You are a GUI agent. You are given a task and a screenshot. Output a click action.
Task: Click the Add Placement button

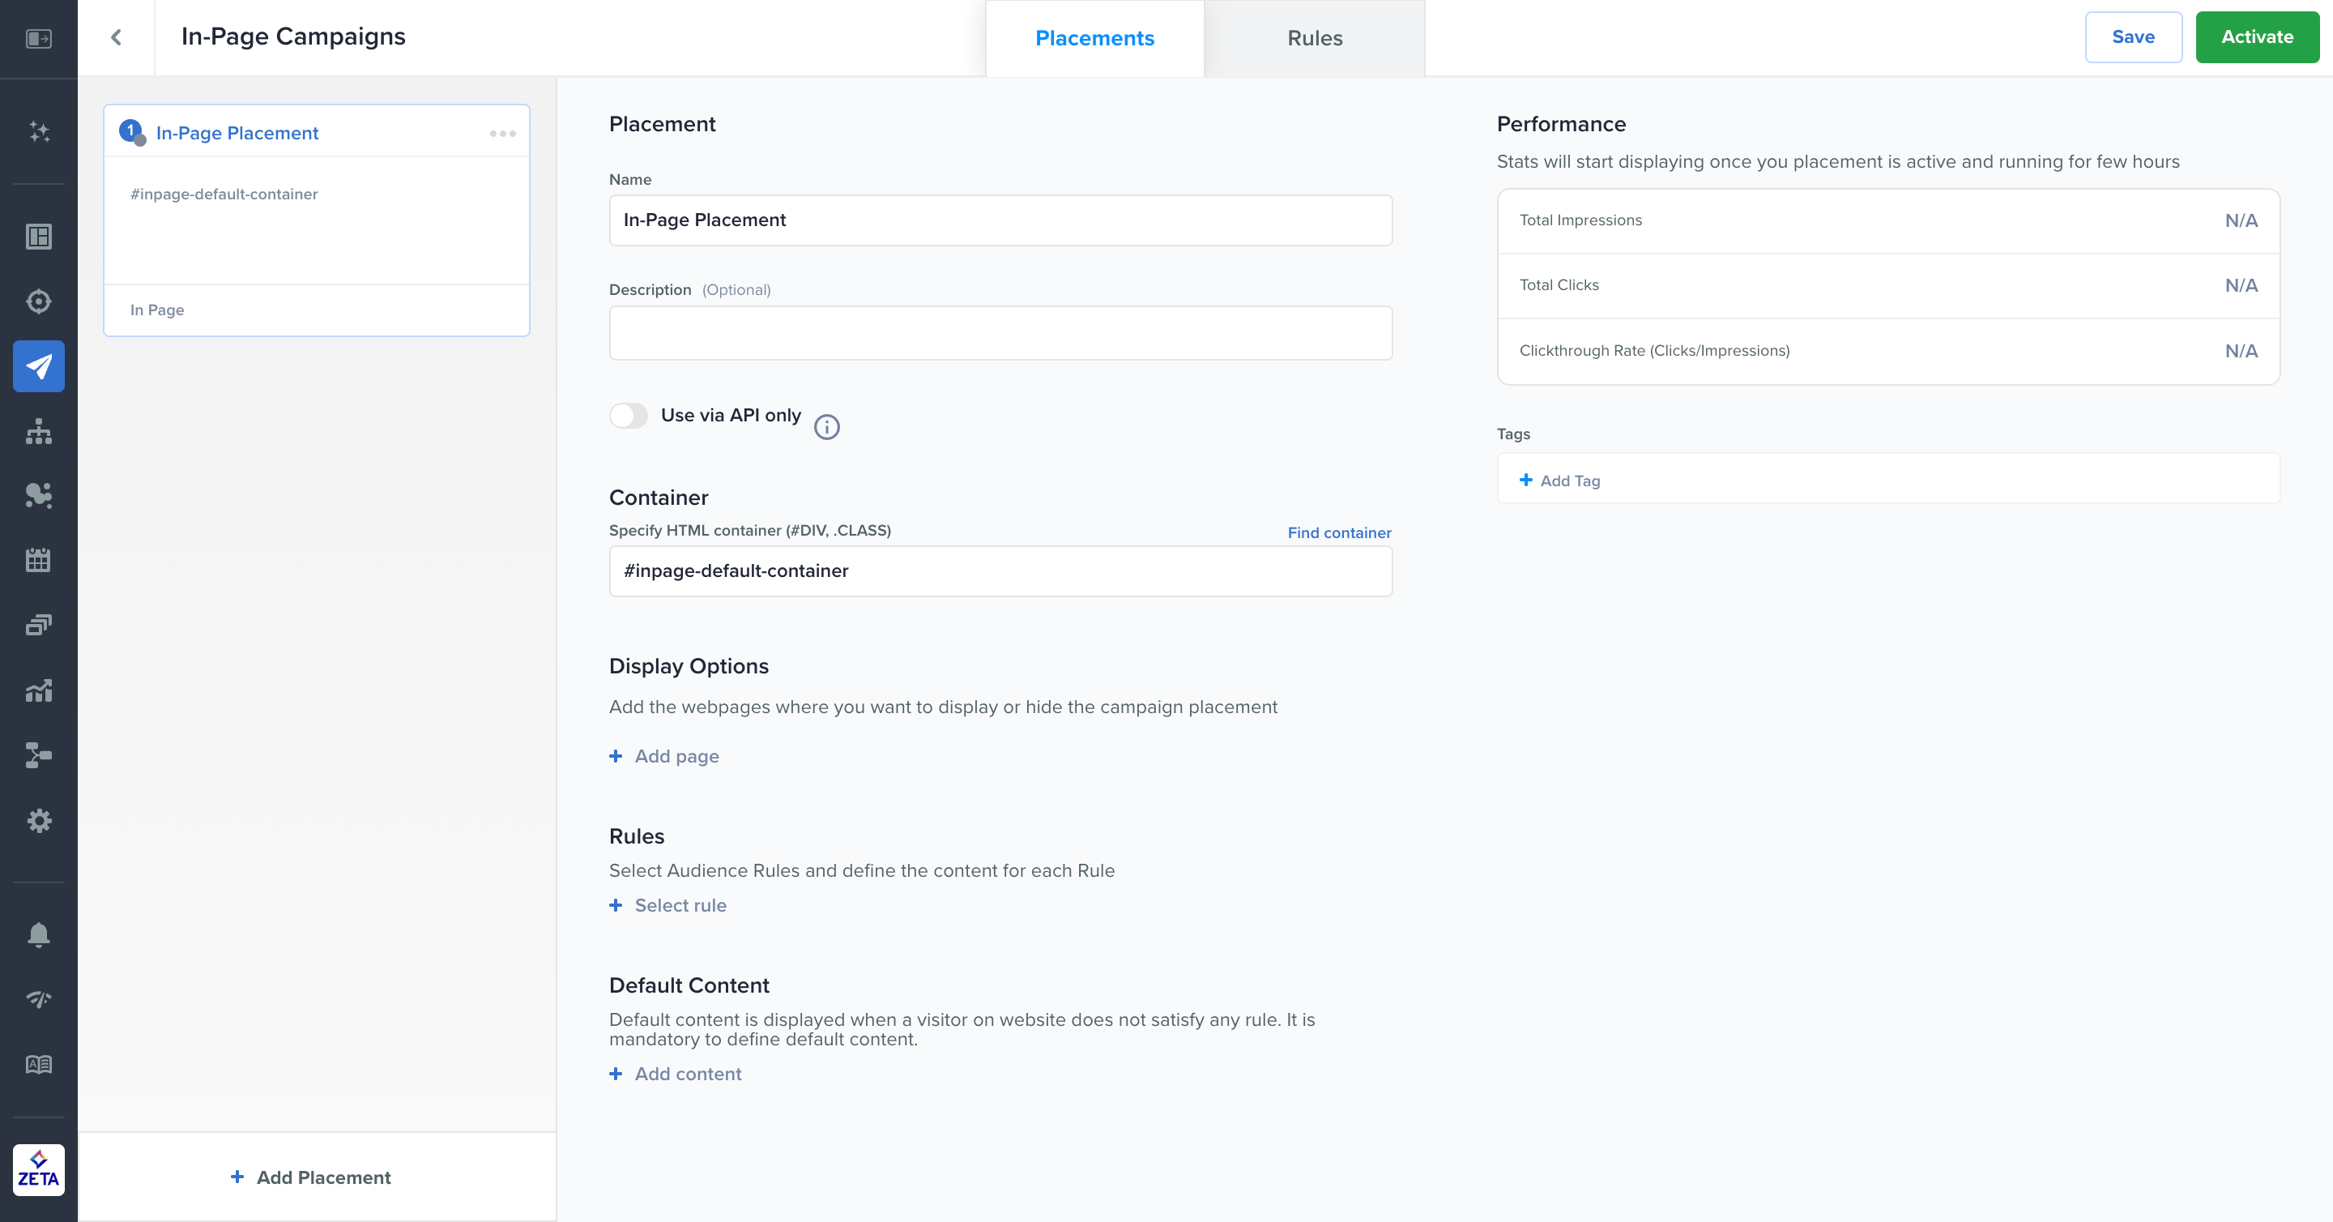(312, 1177)
